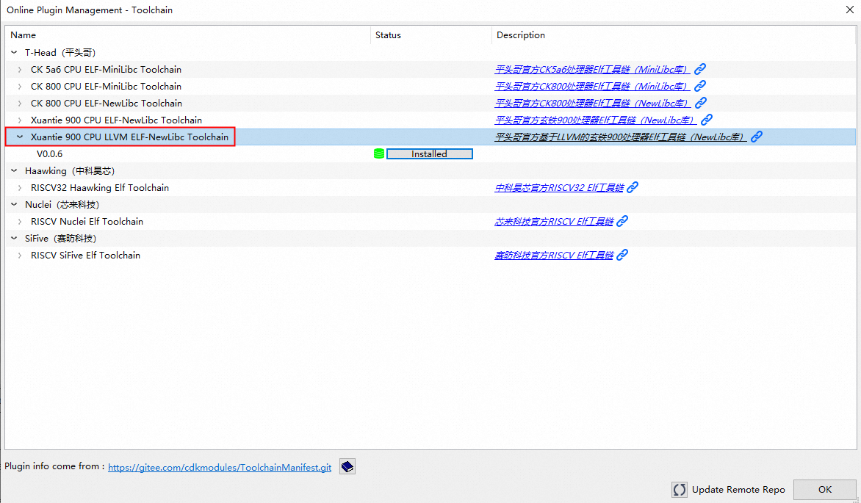Click link icon beside Nuclei toolchain description
The width and height of the screenshot is (861, 503).
(x=622, y=221)
